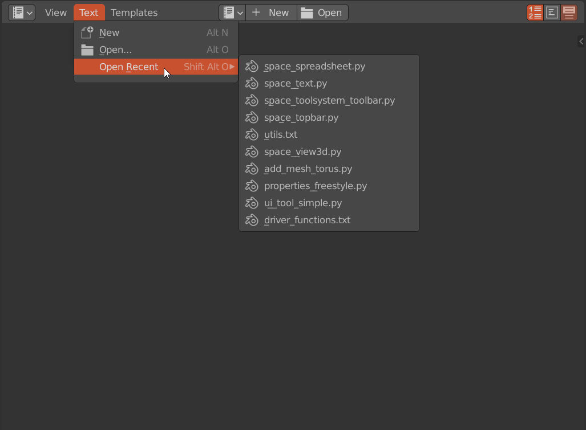This screenshot has width=586, height=430.
Task: Click the header Open button
Action: click(x=322, y=13)
